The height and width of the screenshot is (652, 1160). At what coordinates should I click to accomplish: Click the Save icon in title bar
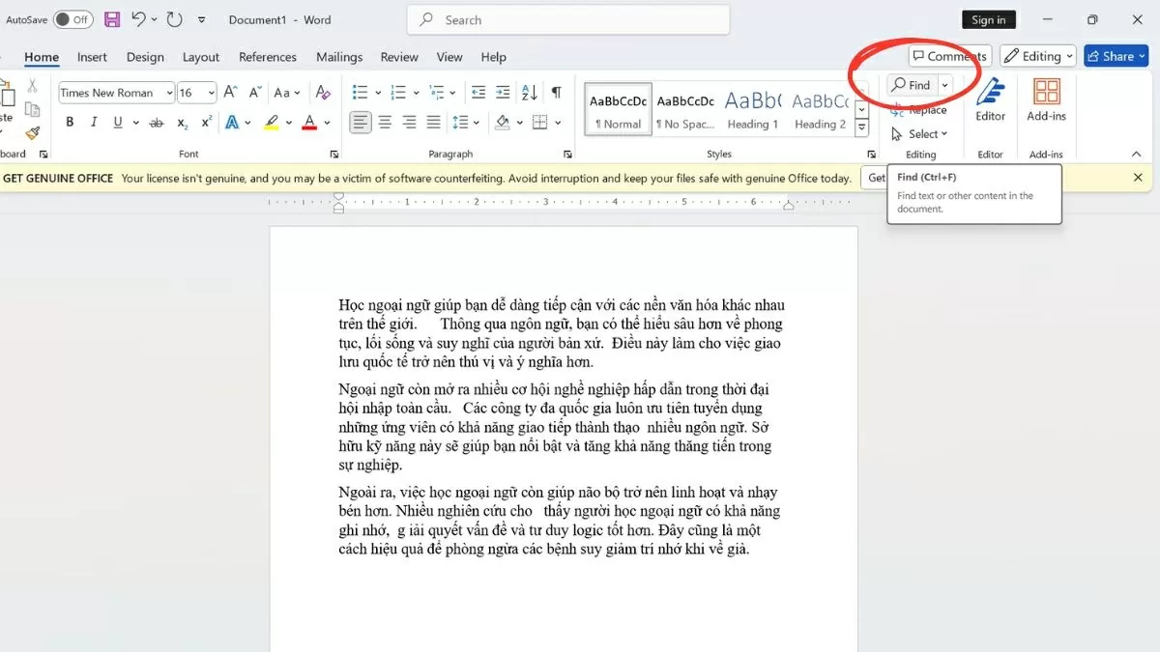click(x=112, y=19)
